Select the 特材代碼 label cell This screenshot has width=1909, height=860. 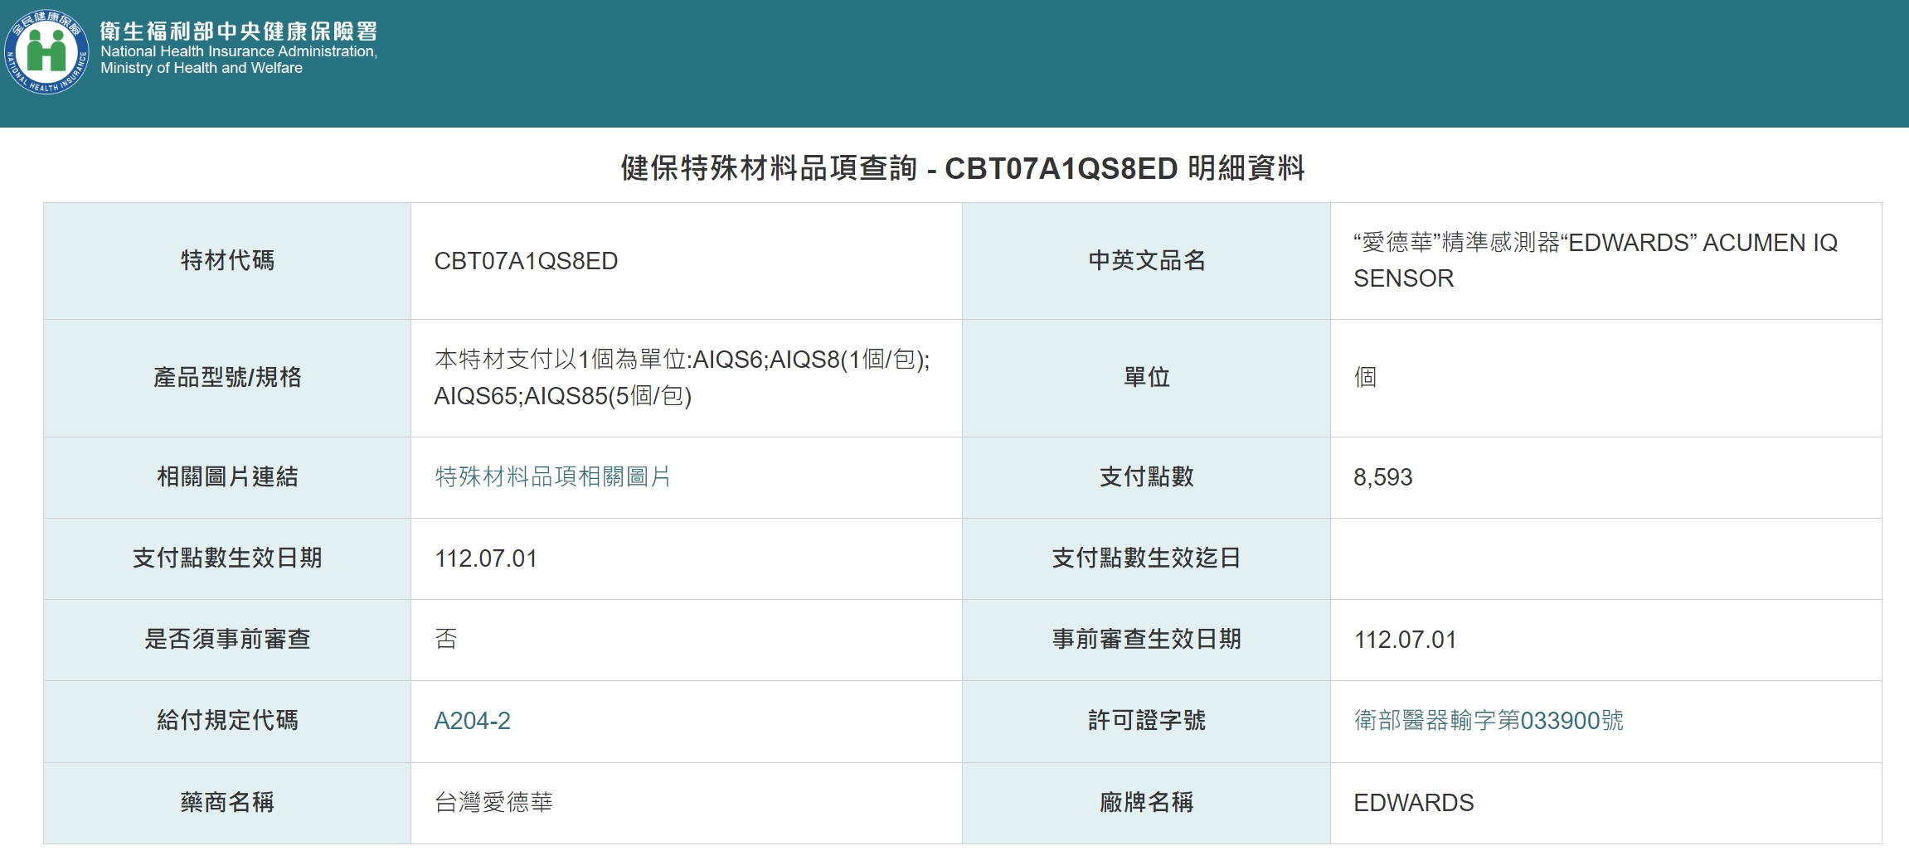[x=227, y=261]
